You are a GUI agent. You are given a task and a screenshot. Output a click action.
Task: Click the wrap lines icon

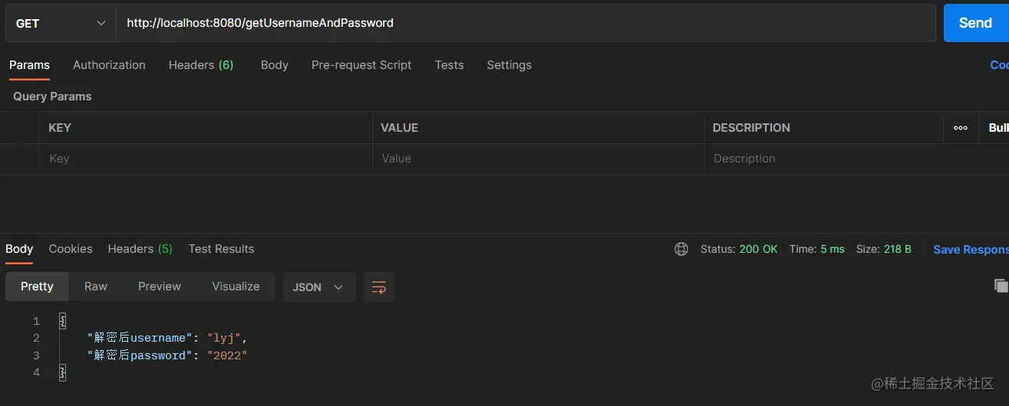378,287
